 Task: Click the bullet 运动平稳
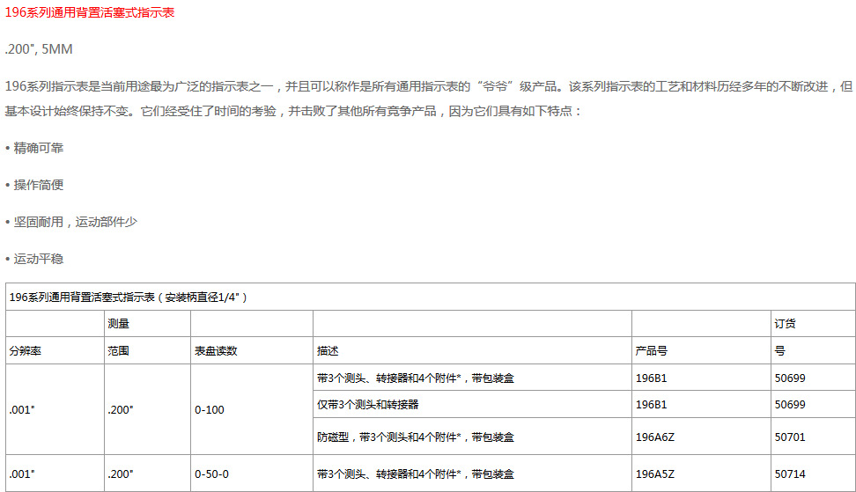(38, 259)
